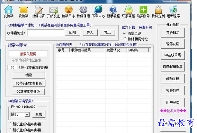Image resolution: width=197 pixels, height=133 pixels.
Task: Expand the 随机 industry QQ dropdown
Action: [x=27, y=114]
